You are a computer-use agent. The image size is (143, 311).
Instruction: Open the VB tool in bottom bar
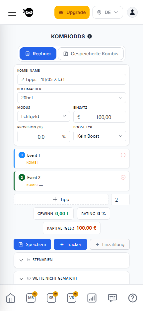(72, 298)
